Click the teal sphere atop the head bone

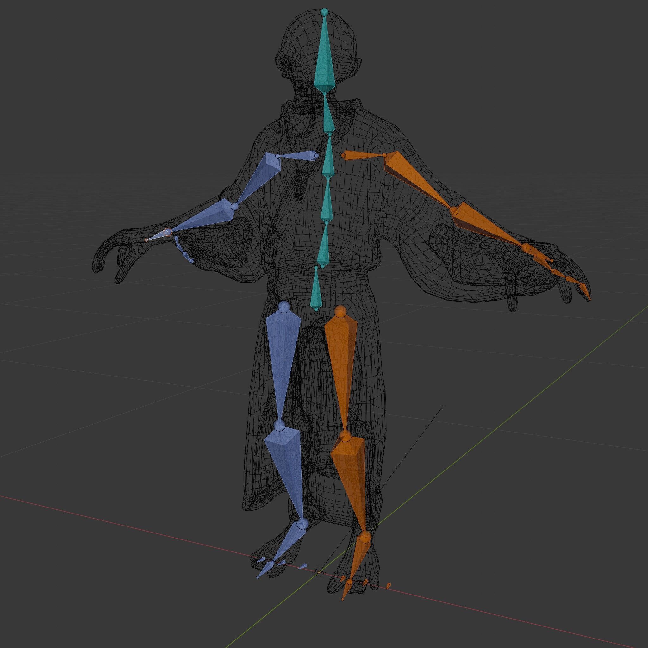(324, 12)
